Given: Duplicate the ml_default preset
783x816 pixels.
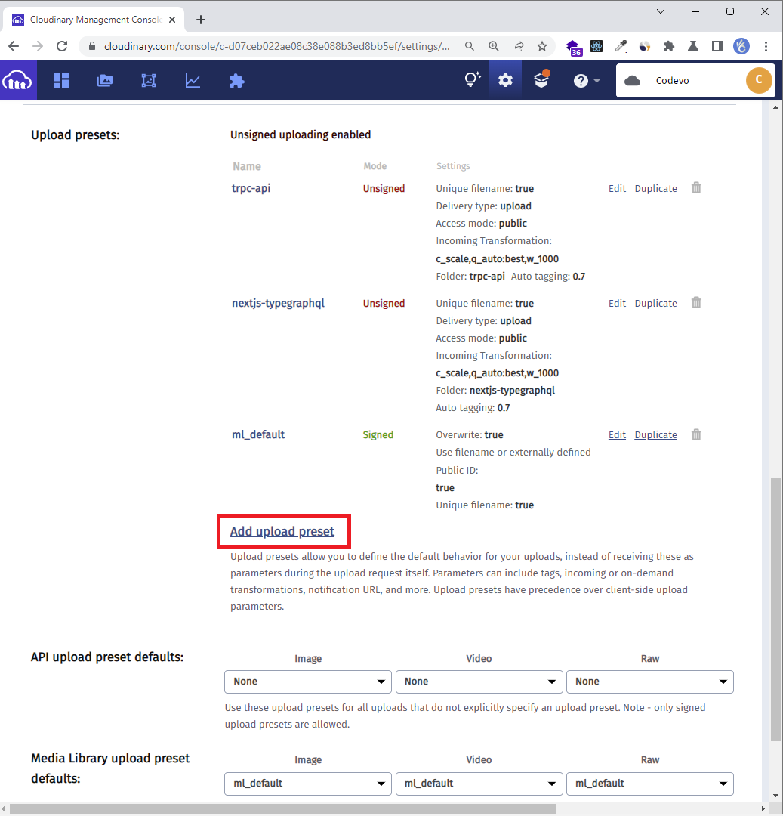Looking at the screenshot, I should [655, 434].
